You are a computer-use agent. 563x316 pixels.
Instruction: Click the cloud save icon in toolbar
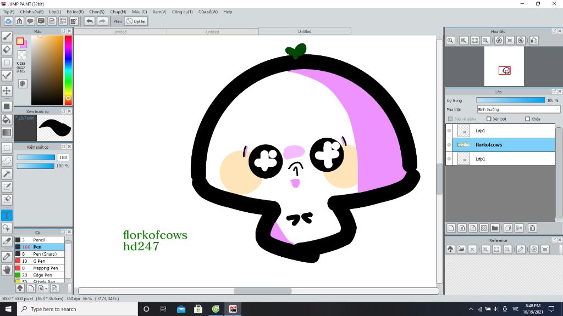pyautogui.click(x=8, y=21)
